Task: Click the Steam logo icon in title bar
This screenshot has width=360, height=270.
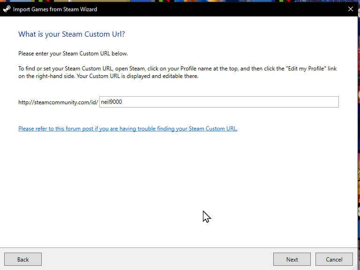Action: [7, 9]
